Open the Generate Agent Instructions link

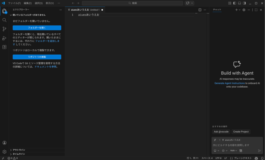[229, 83]
